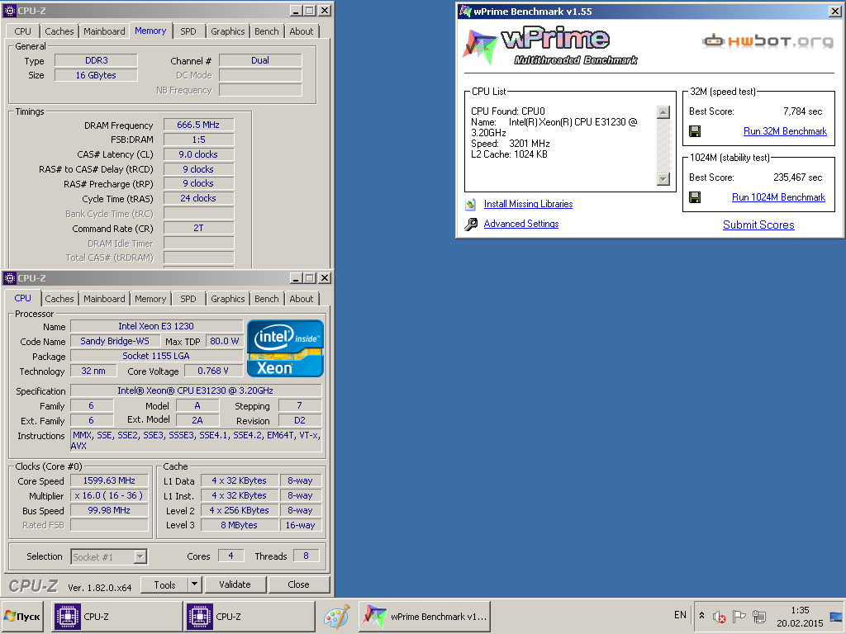Open the clock showing 1:35

tap(800, 616)
